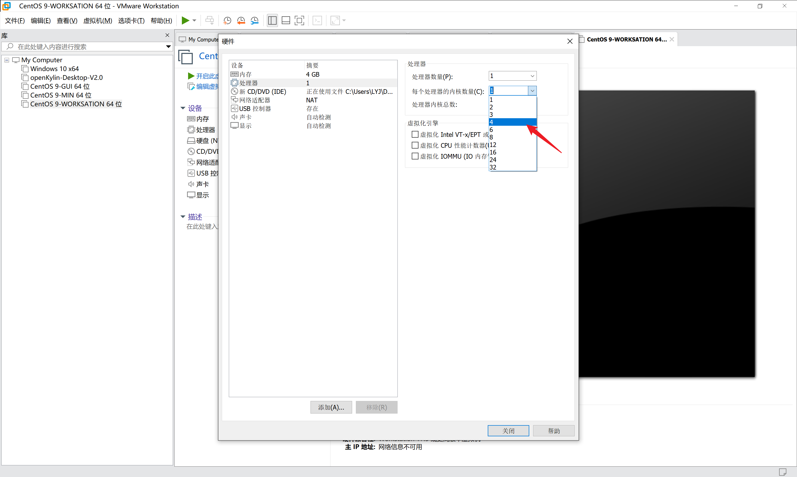Screen dimensions: 797x477
Task: Click the 添加(A)... button
Action: [331, 407]
